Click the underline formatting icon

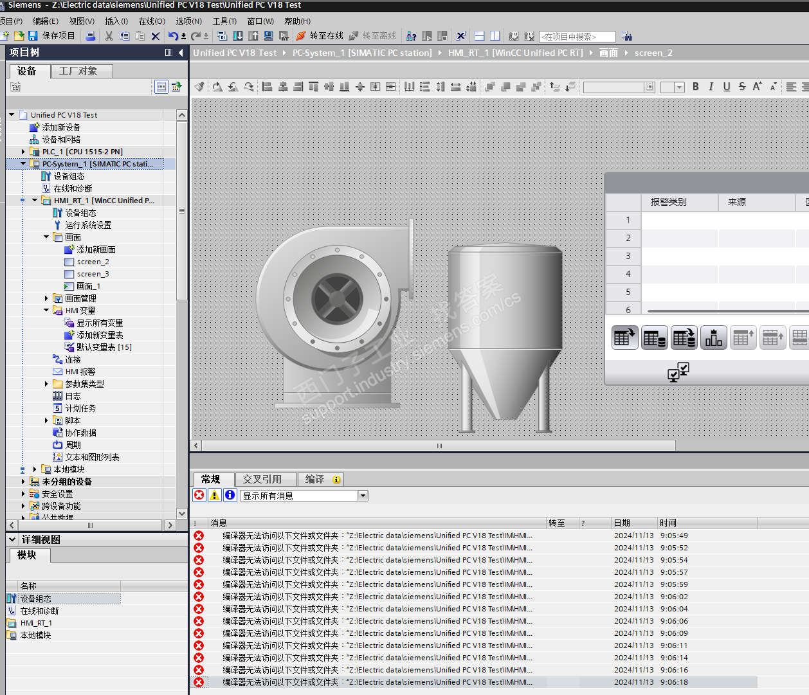point(726,87)
